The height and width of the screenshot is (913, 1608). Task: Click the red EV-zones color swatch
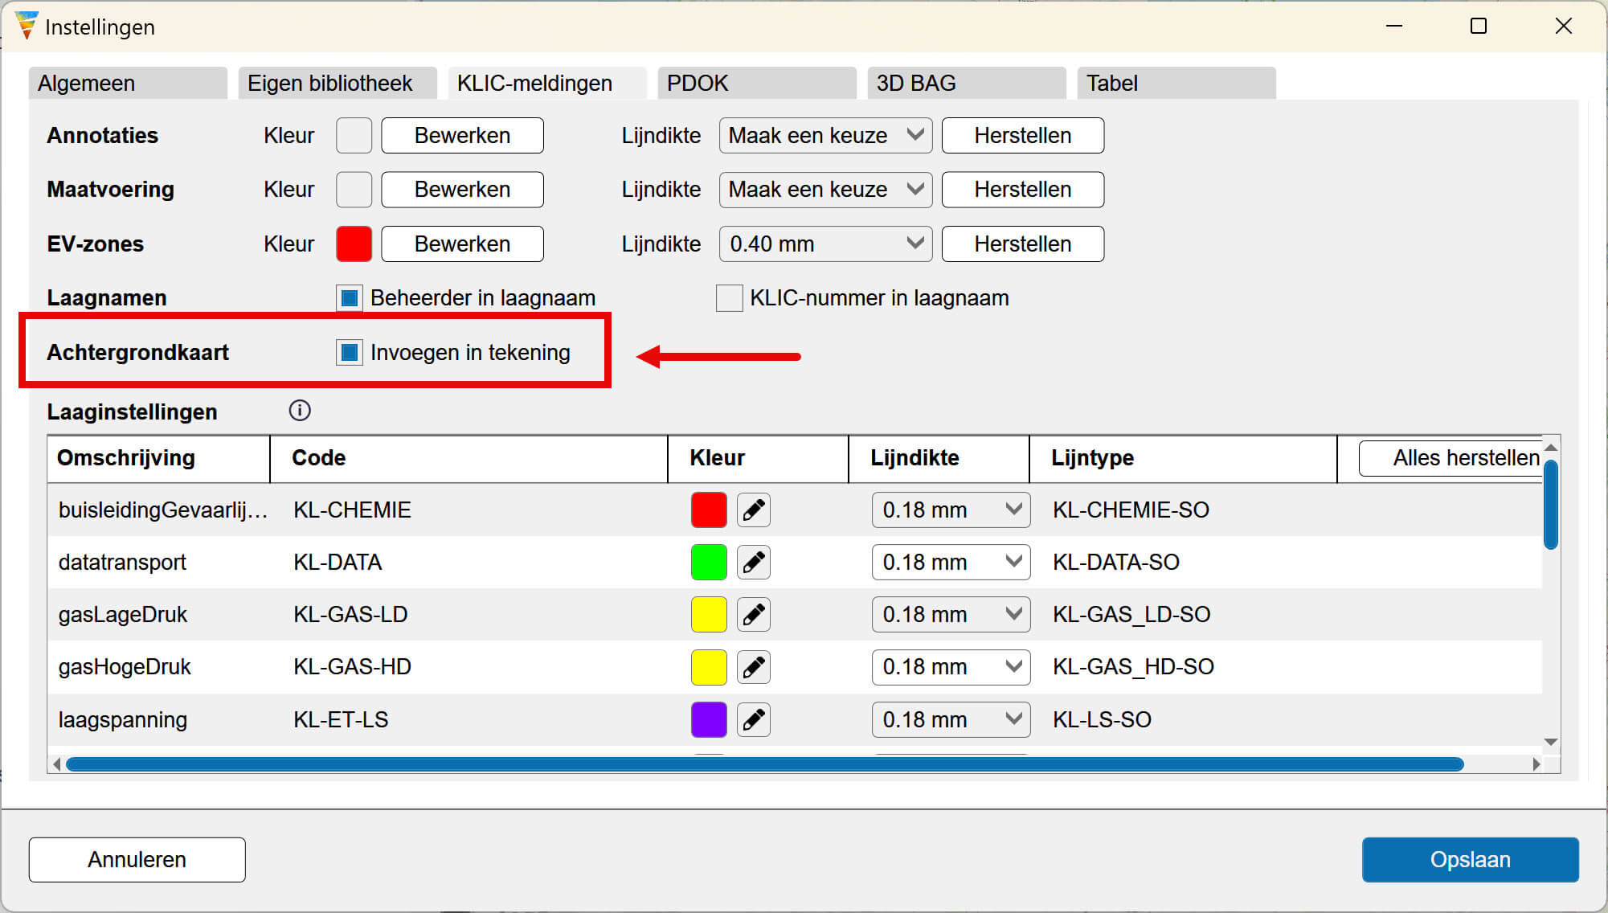click(x=354, y=244)
